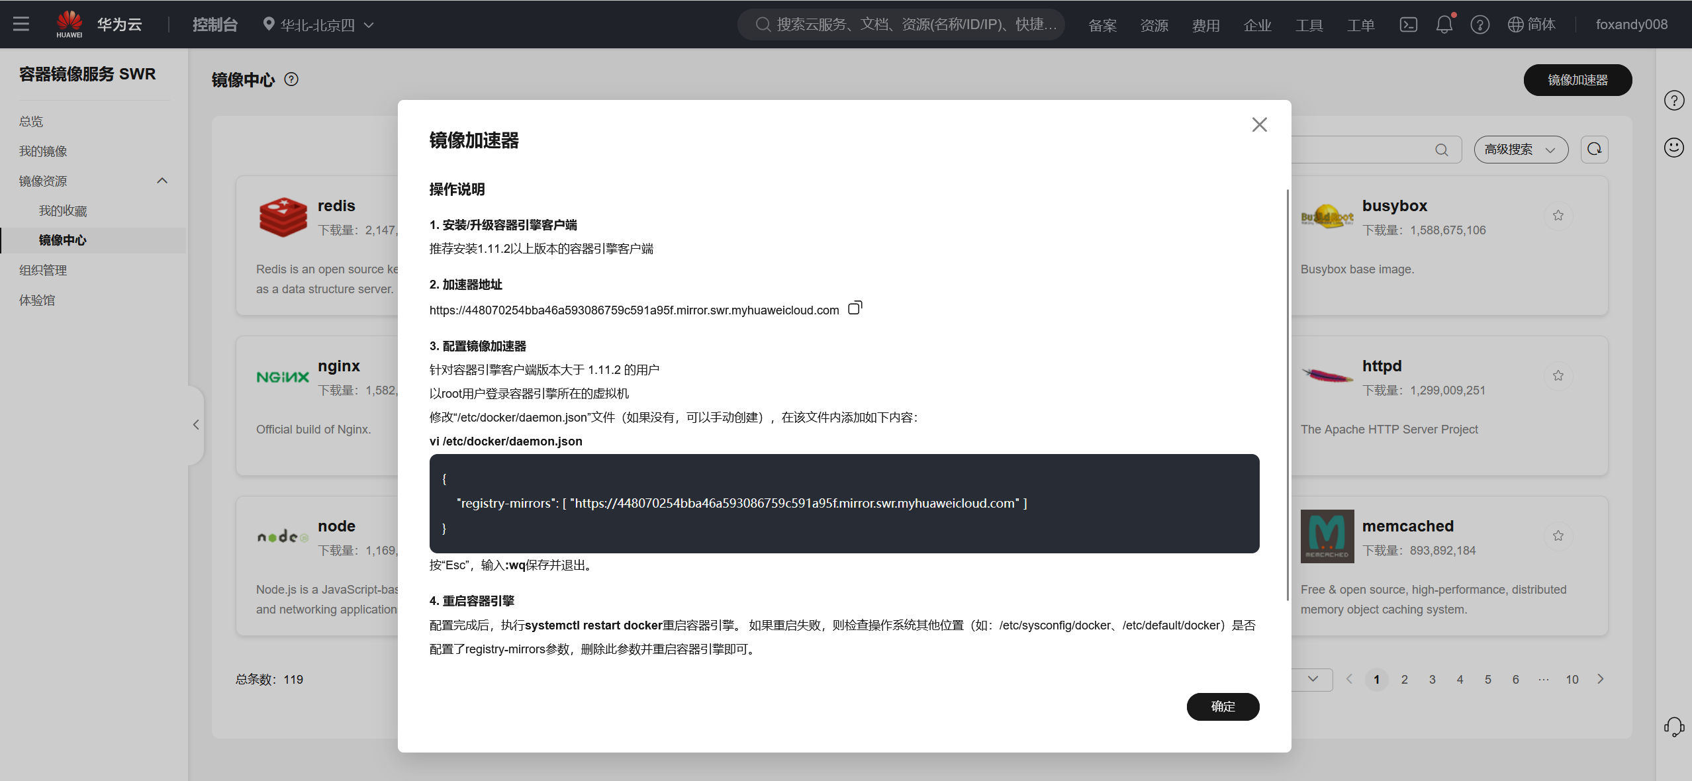The image size is (1692, 781).
Task: Click the Huawei Cloud logo
Action: point(99,24)
